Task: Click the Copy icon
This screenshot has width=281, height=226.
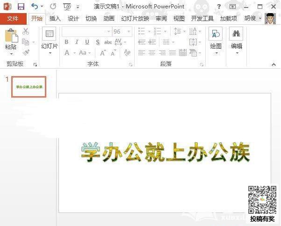Action: coord(25,42)
